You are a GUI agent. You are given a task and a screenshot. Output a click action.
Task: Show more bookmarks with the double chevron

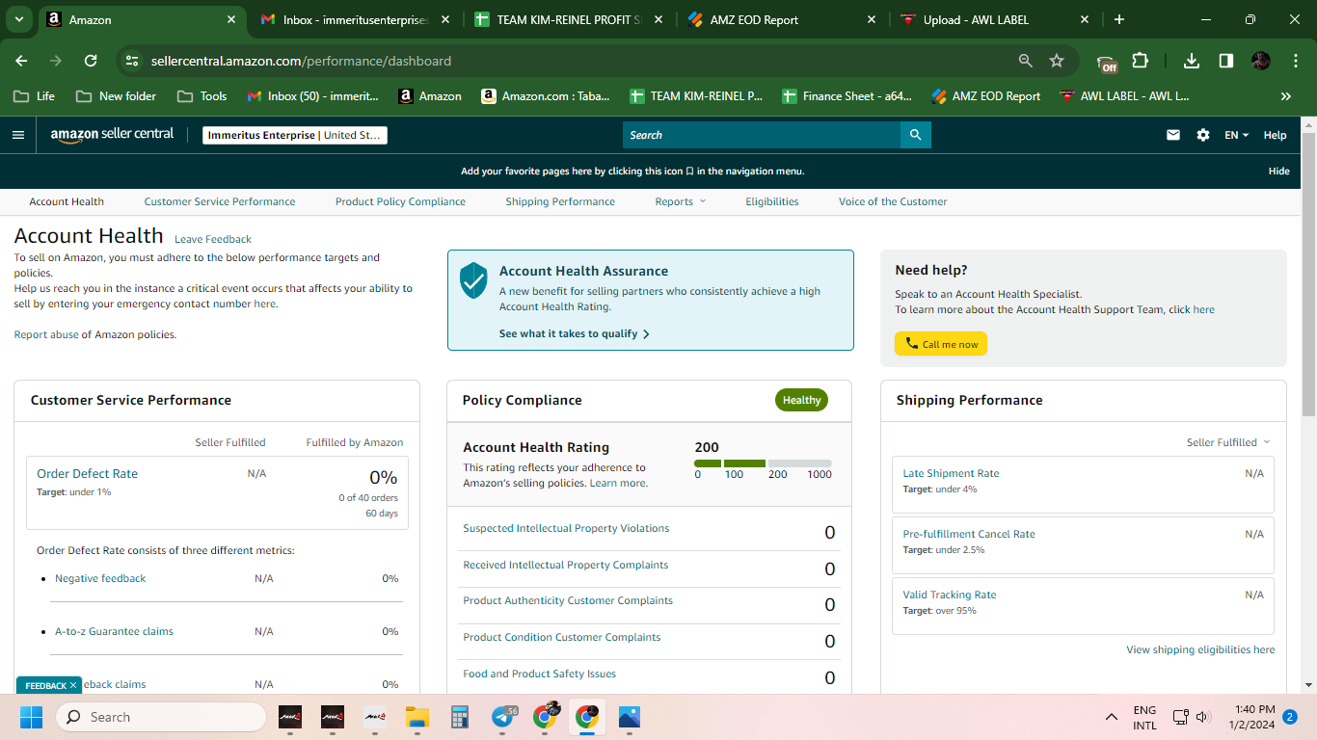[1285, 96]
